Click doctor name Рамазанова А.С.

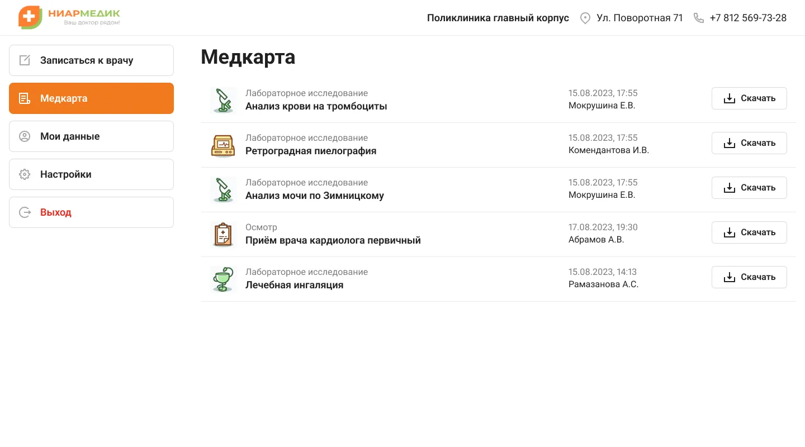(603, 284)
